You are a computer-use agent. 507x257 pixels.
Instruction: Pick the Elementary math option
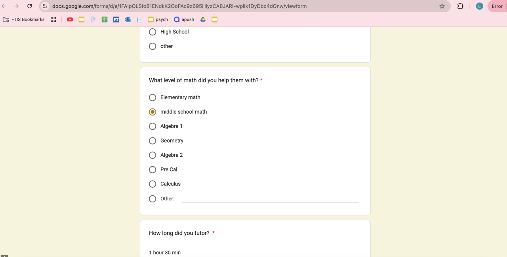click(152, 97)
